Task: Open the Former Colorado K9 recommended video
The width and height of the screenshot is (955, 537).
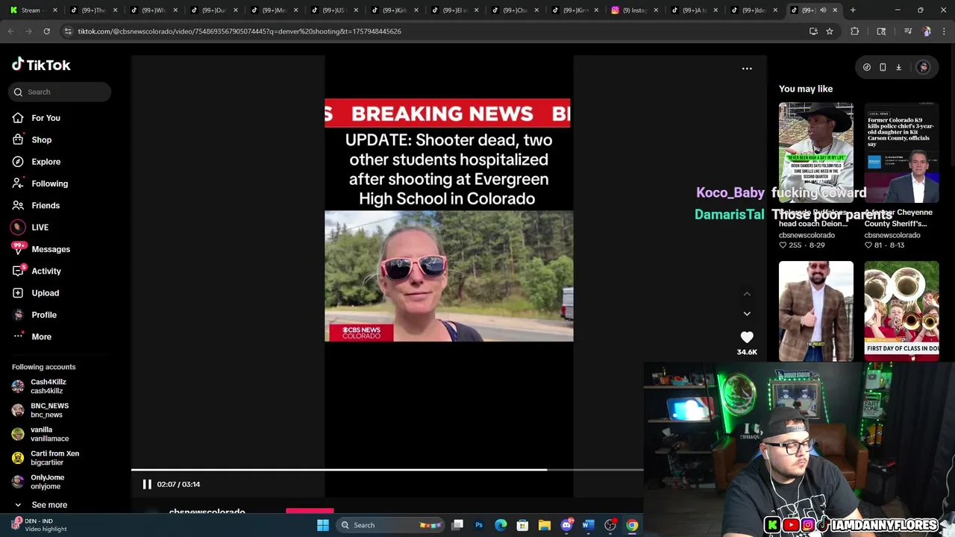Action: tap(901, 153)
